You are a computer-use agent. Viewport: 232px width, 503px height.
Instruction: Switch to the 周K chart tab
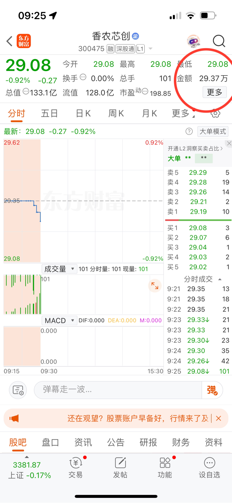(116, 114)
